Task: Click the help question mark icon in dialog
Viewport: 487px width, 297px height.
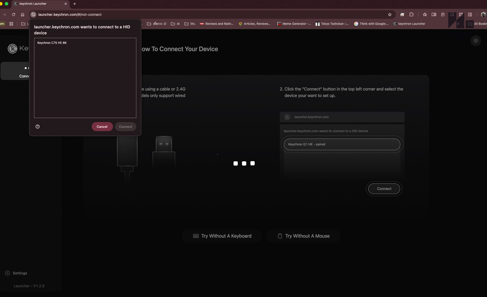Action: 37,127
